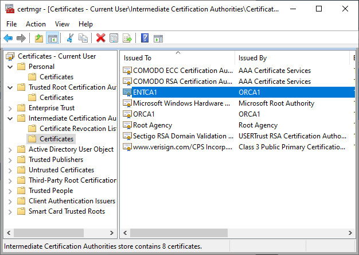The image size is (359, 255).
Task: Select the Untrusted Certificates folder label
Action: (61, 170)
